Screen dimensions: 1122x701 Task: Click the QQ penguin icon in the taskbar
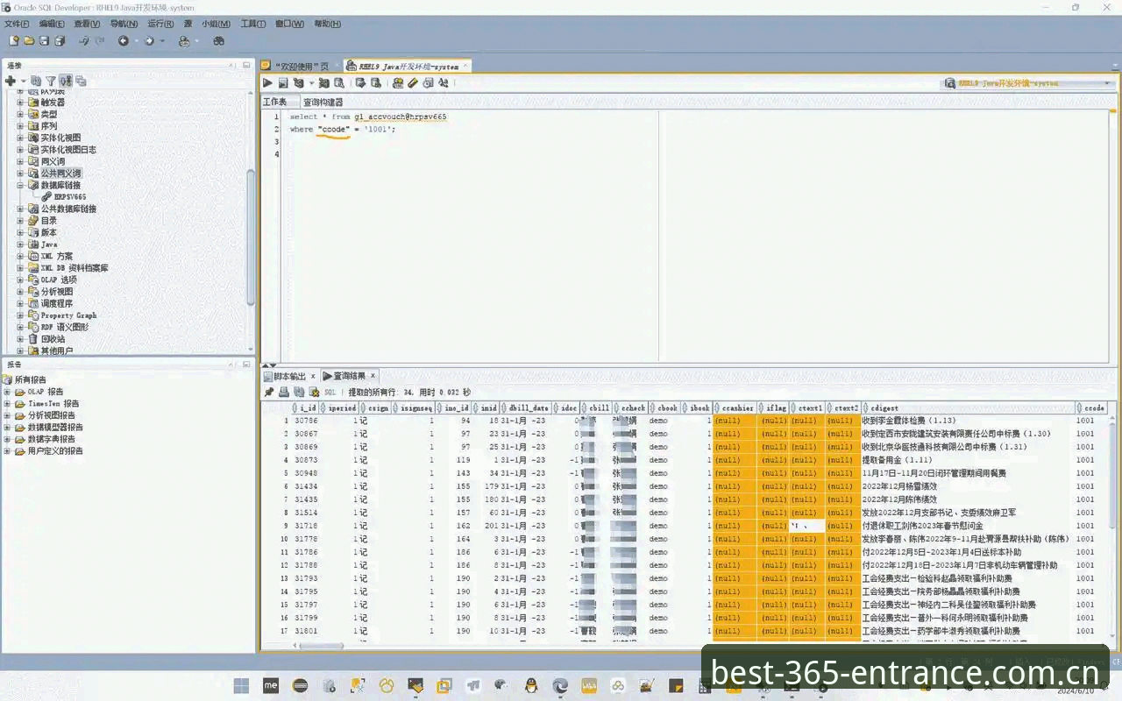tap(530, 685)
